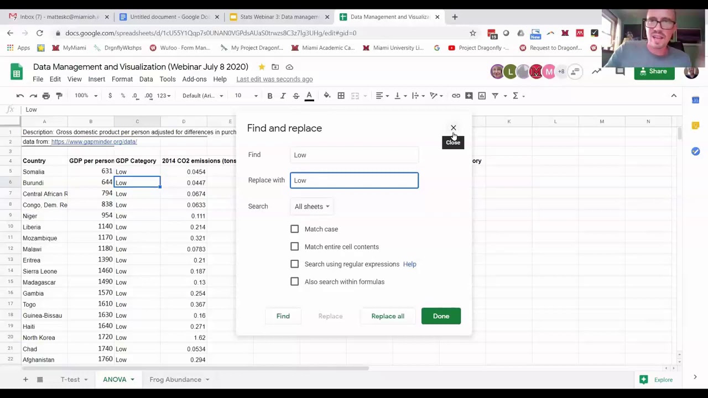Switch to the T-test sheet tab
Image resolution: width=708 pixels, height=398 pixels.
[x=70, y=379]
